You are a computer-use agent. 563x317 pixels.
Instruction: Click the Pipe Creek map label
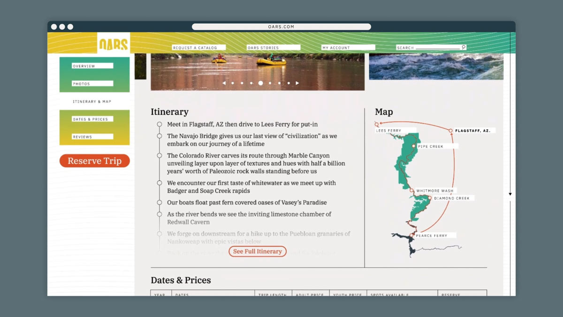pyautogui.click(x=437, y=147)
